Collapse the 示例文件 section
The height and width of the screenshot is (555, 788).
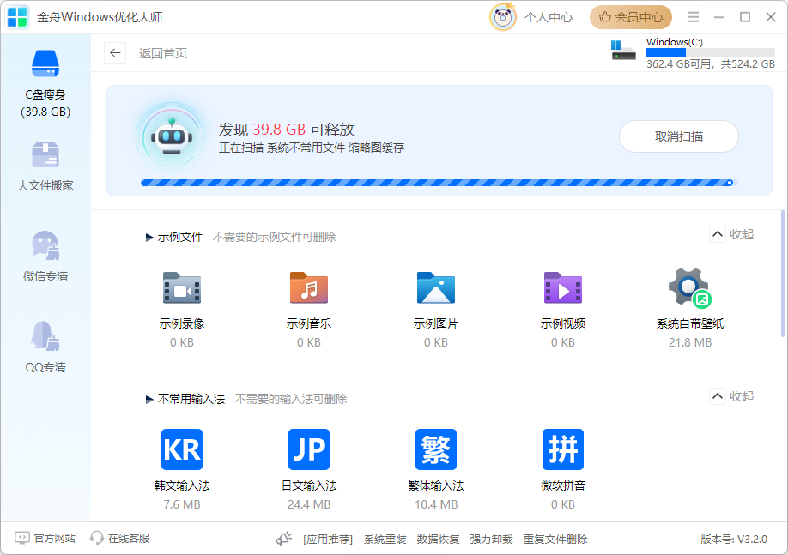point(731,233)
